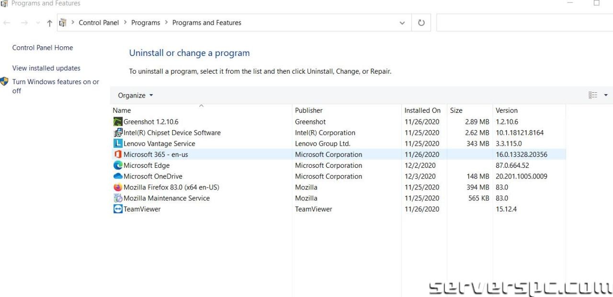Image resolution: width=613 pixels, height=297 pixels.
Task: Click the Mozilla Firefox icon
Action: (x=118, y=187)
